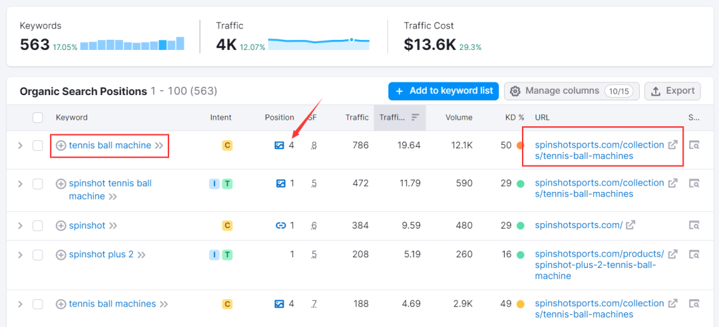719x327 pixels.
Task: Click plus icon next to tennis ball machines keyword
Action: point(61,304)
